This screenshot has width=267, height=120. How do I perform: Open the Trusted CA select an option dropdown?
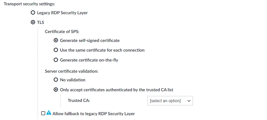pos(170,101)
